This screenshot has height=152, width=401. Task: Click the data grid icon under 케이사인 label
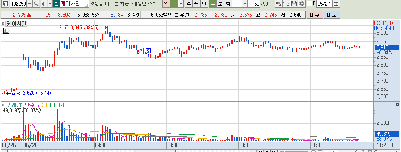coord(6,31)
